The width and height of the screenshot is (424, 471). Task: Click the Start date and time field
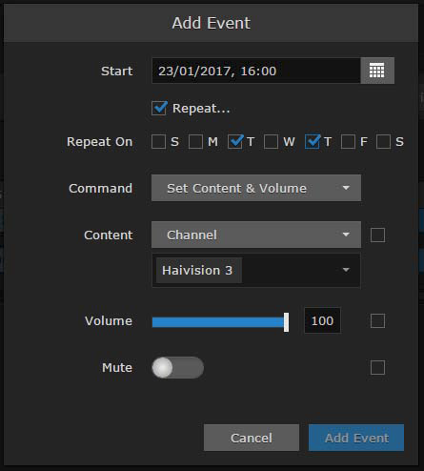click(256, 71)
